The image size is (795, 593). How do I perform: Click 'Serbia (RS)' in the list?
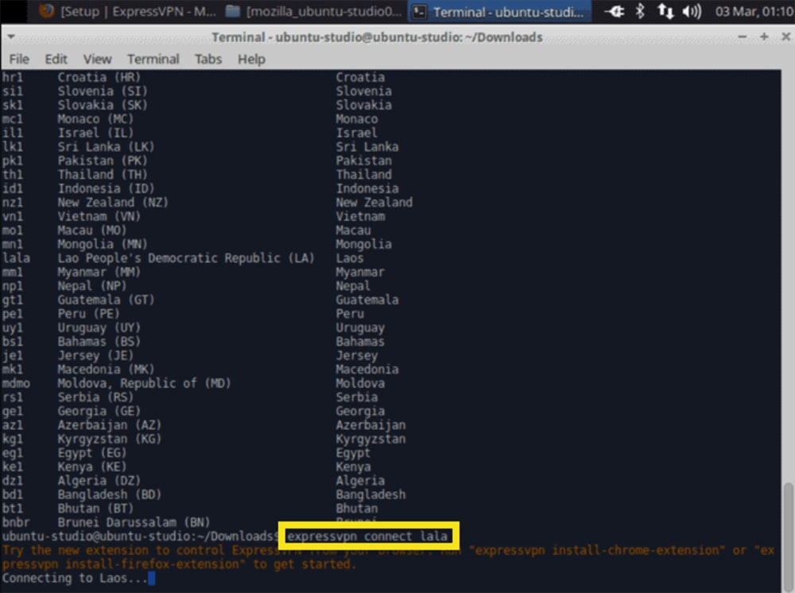(95, 397)
